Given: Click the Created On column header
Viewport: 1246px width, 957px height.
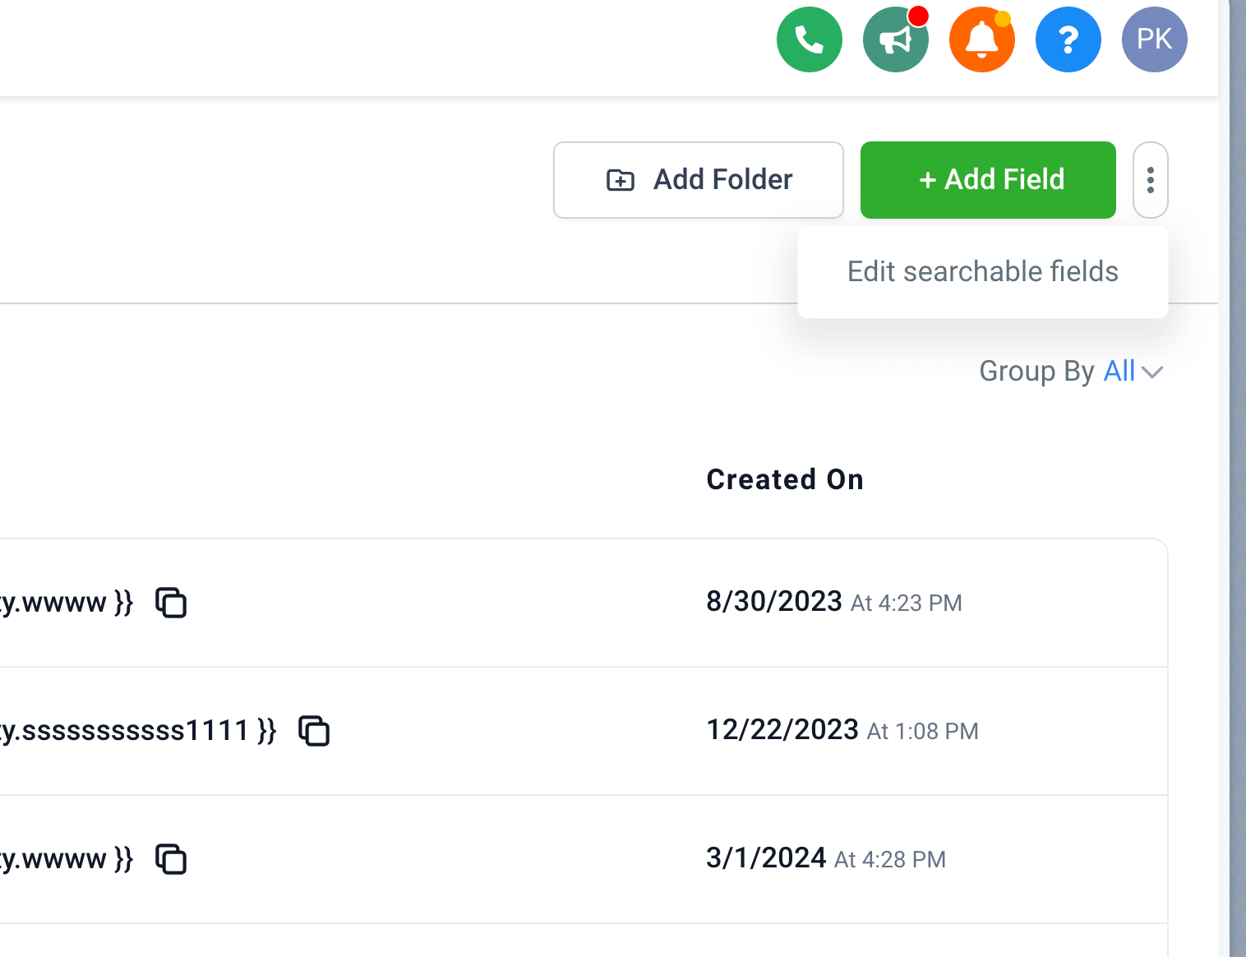Looking at the screenshot, I should pos(785,479).
